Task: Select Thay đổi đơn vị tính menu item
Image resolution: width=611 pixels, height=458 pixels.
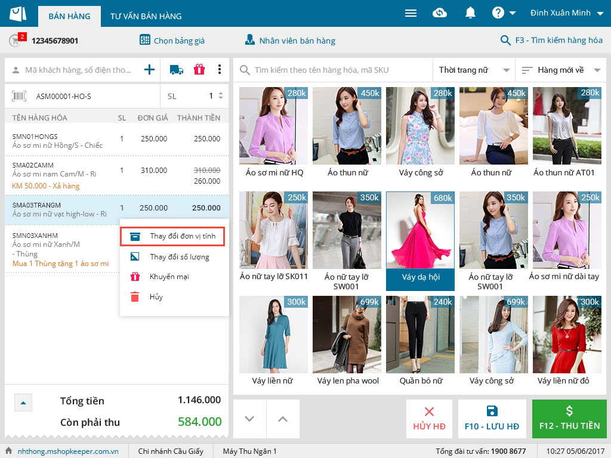Action: [173, 236]
